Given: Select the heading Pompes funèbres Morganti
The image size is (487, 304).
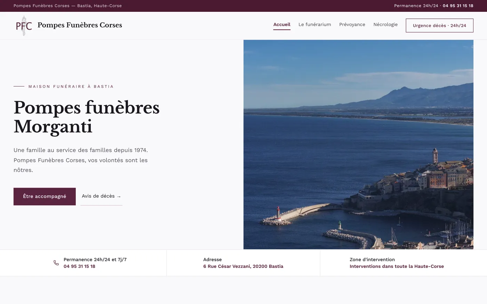Looking at the screenshot, I should pos(87,117).
